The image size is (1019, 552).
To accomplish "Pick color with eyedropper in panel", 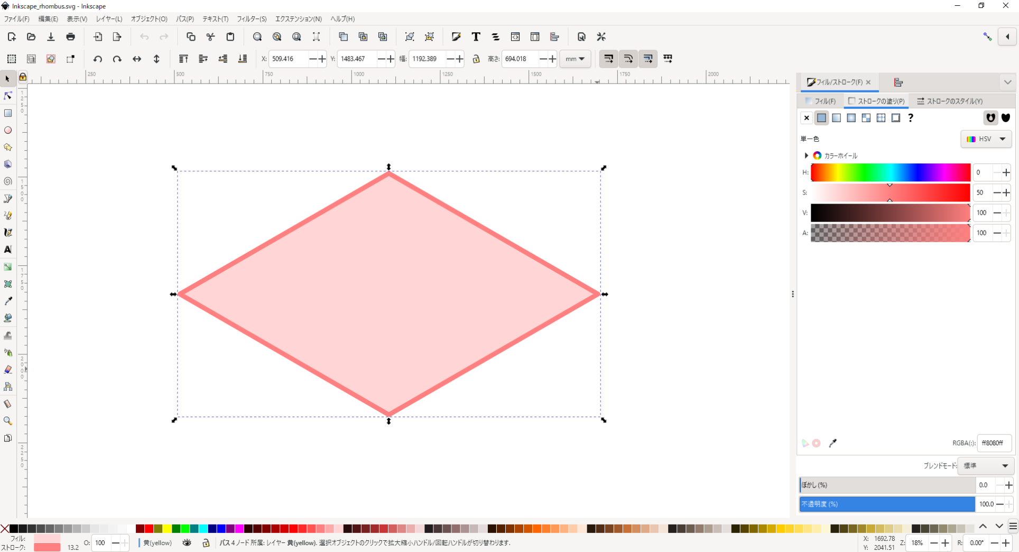I will (833, 443).
